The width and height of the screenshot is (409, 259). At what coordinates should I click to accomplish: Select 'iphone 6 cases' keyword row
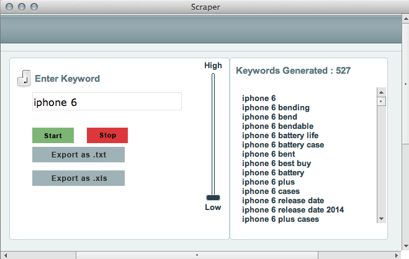[271, 191]
